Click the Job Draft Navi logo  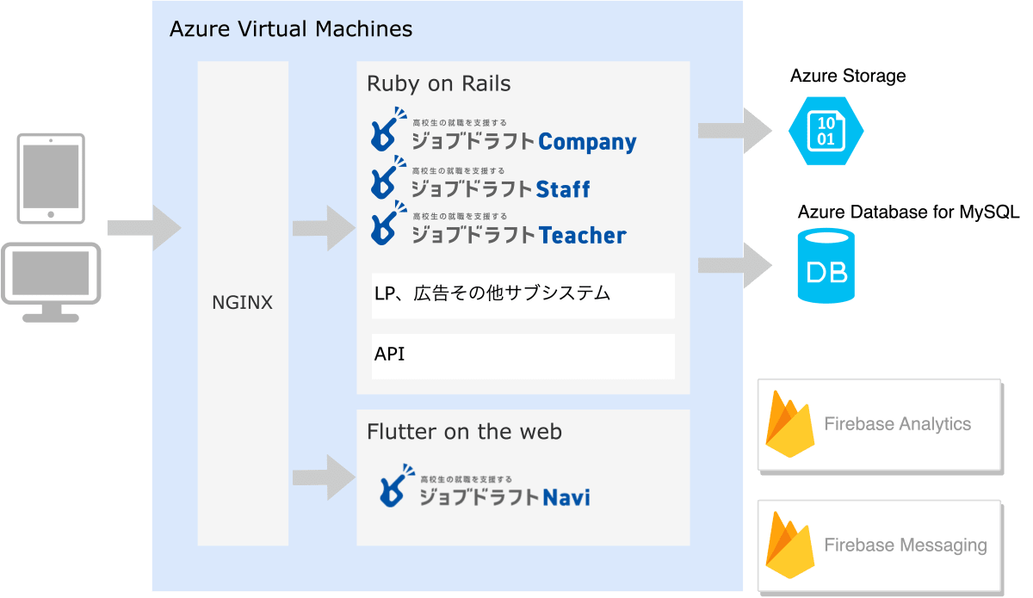(x=485, y=485)
